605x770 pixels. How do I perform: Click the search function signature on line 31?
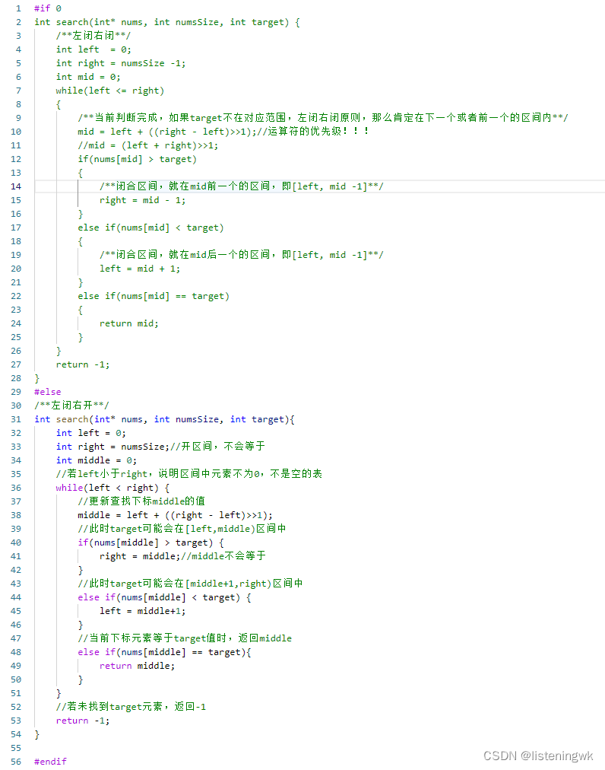click(x=164, y=419)
